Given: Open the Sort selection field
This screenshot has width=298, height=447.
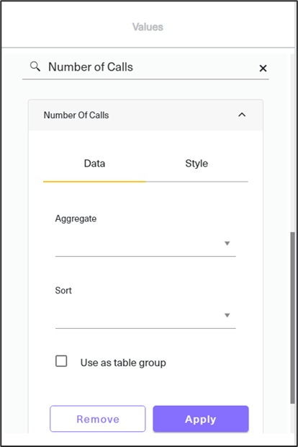Looking at the screenshot, I should coord(145,315).
